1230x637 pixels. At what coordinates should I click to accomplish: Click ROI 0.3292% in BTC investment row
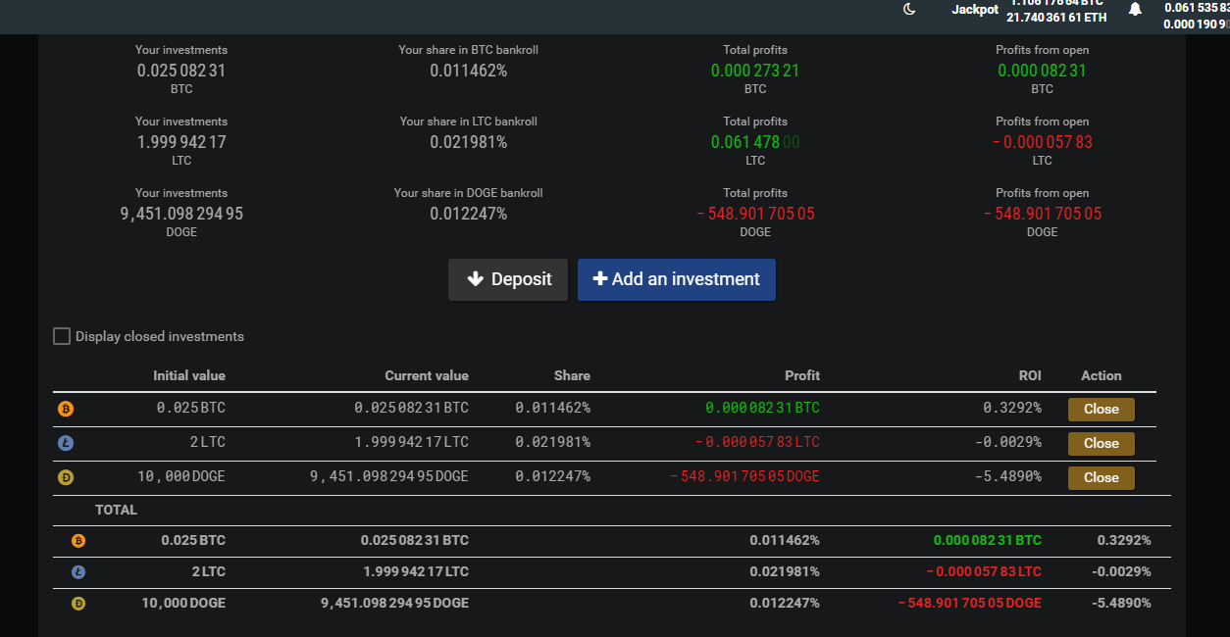tap(1012, 408)
